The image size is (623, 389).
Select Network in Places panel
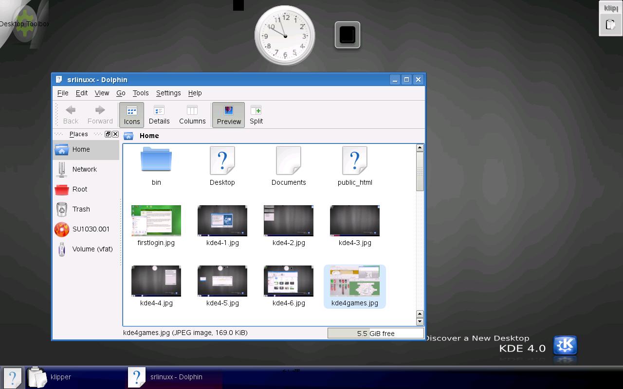86,169
